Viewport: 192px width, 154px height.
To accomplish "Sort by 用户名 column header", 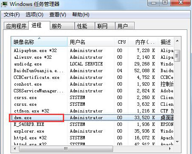I will pyautogui.click(x=91, y=42).
